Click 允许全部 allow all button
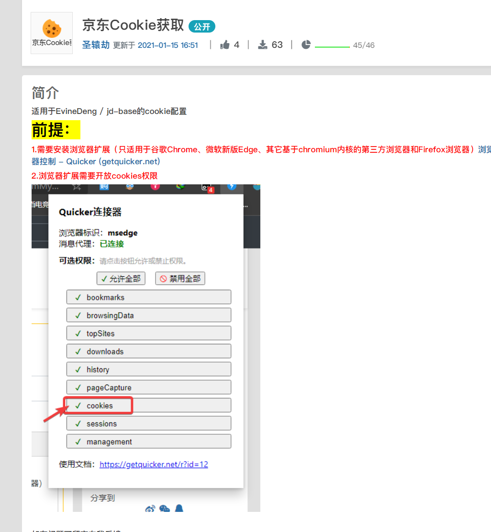This screenshot has height=532, width=491. [x=121, y=279]
